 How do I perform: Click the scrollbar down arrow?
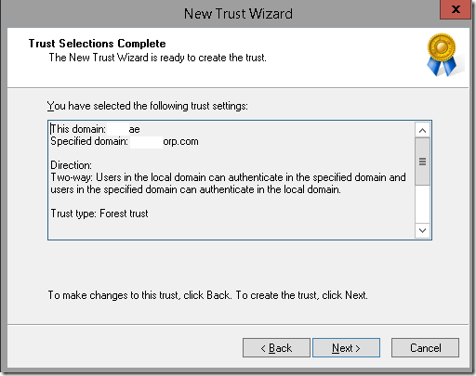[422, 230]
